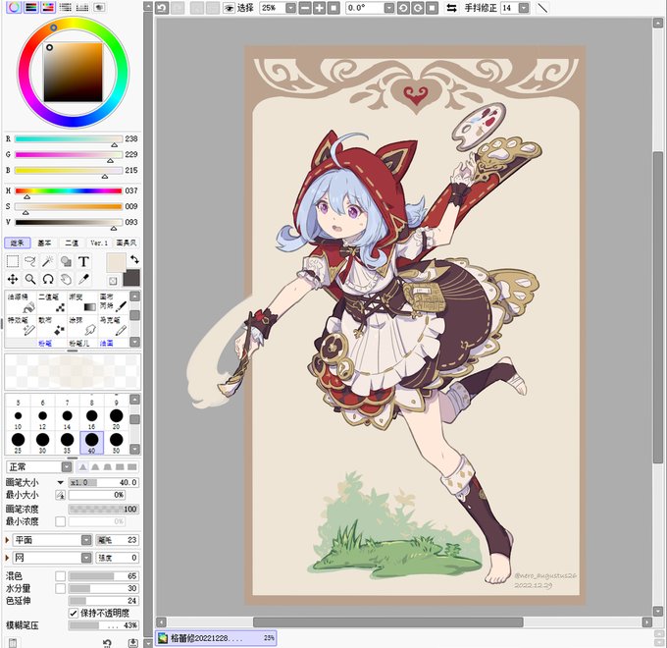The image size is (667, 648).
Task: Select the Text tool
Action: point(83,261)
